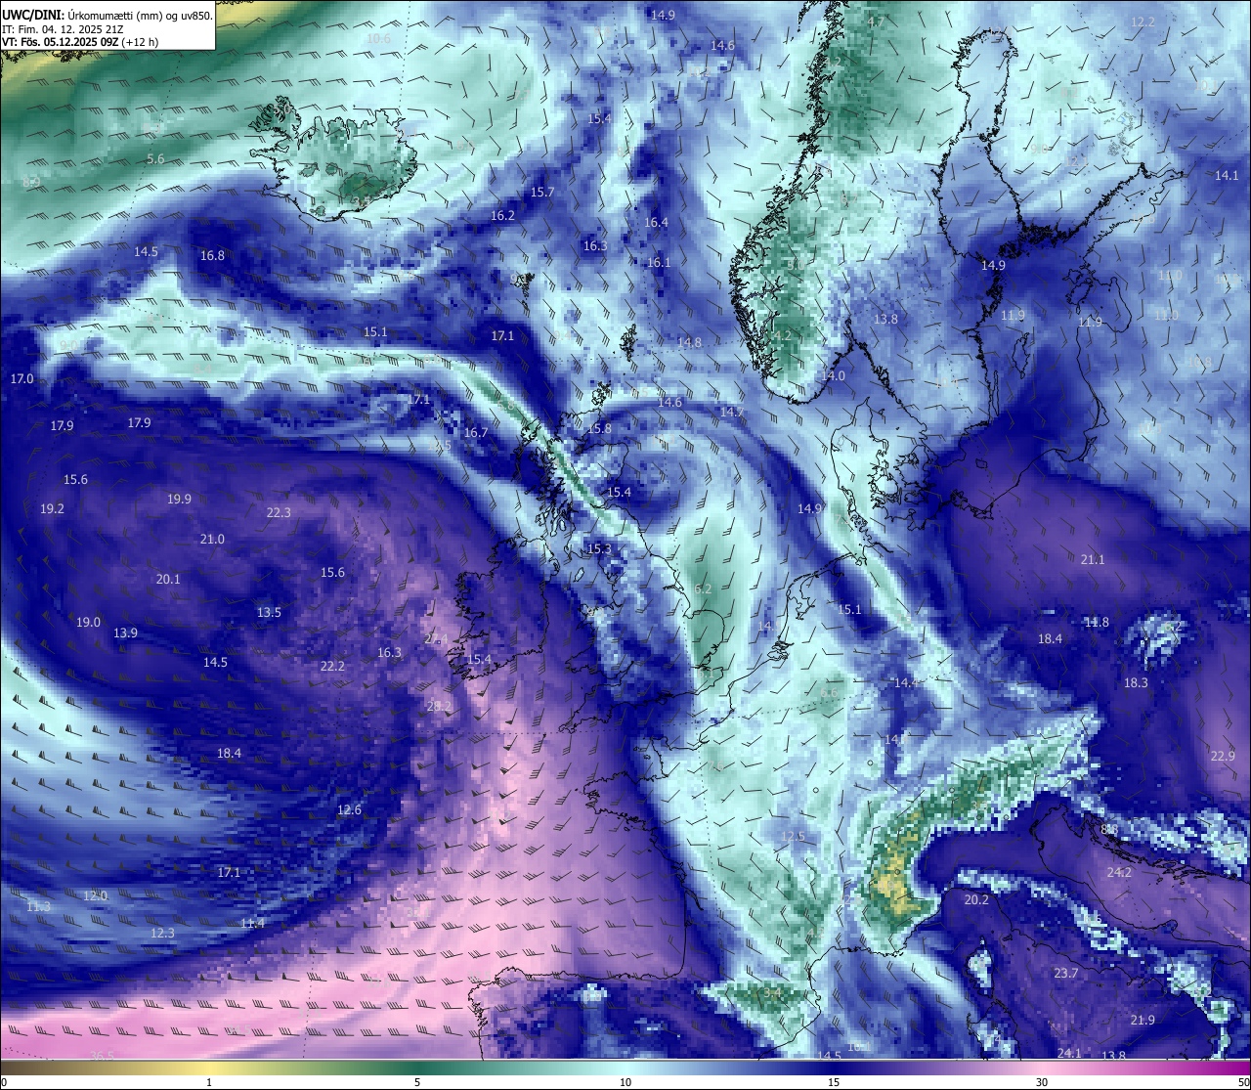Click the 12.0 value label
Screen dimensions: 1251x1090
coord(95,895)
